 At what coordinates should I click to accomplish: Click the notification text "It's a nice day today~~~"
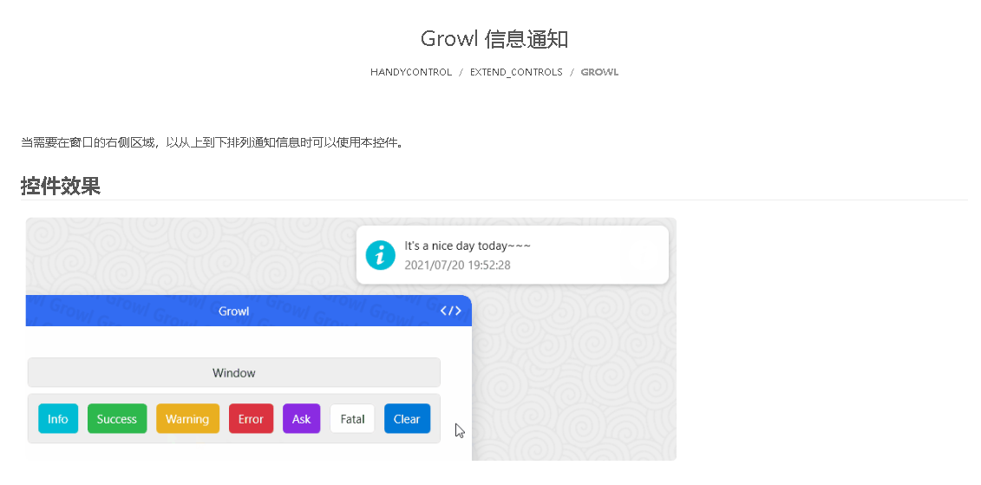coord(468,246)
